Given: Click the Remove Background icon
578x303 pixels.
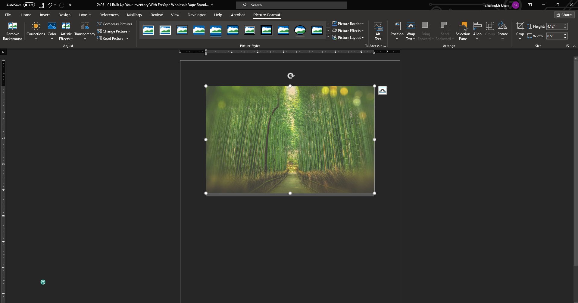Looking at the screenshot, I should [x=13, y=27].
